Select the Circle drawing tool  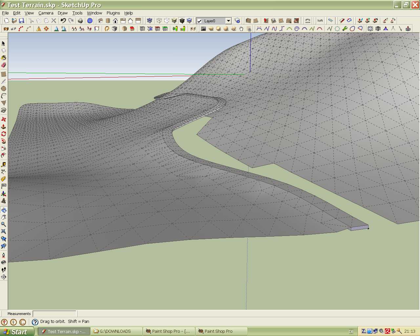click(4, 89)
